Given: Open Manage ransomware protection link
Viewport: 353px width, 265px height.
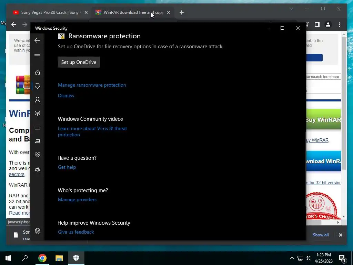Looking at the screenshot, I should click(x=92, y=85).
